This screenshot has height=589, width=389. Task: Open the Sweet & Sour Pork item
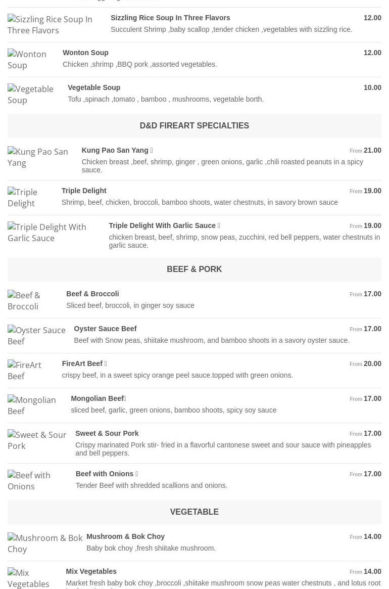click(107, 433)
